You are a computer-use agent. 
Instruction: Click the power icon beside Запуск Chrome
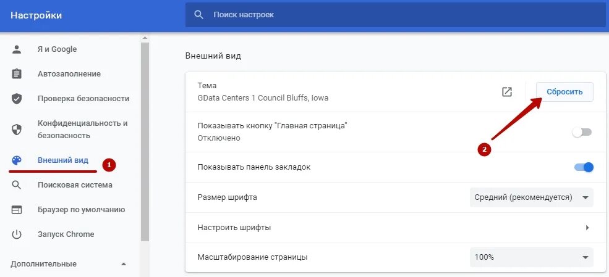click(x=17, y=234)
